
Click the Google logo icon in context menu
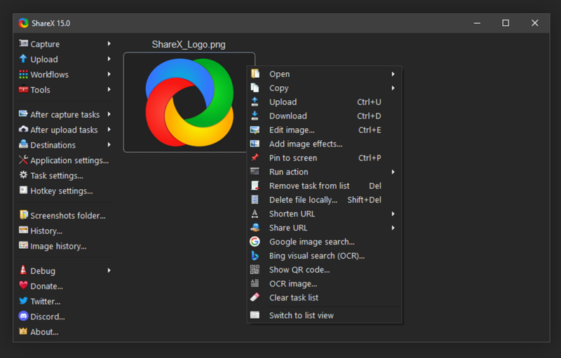[255, 242]
